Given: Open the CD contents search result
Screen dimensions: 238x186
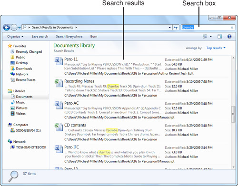Looking at the screenshot, I should coord(75,125).
